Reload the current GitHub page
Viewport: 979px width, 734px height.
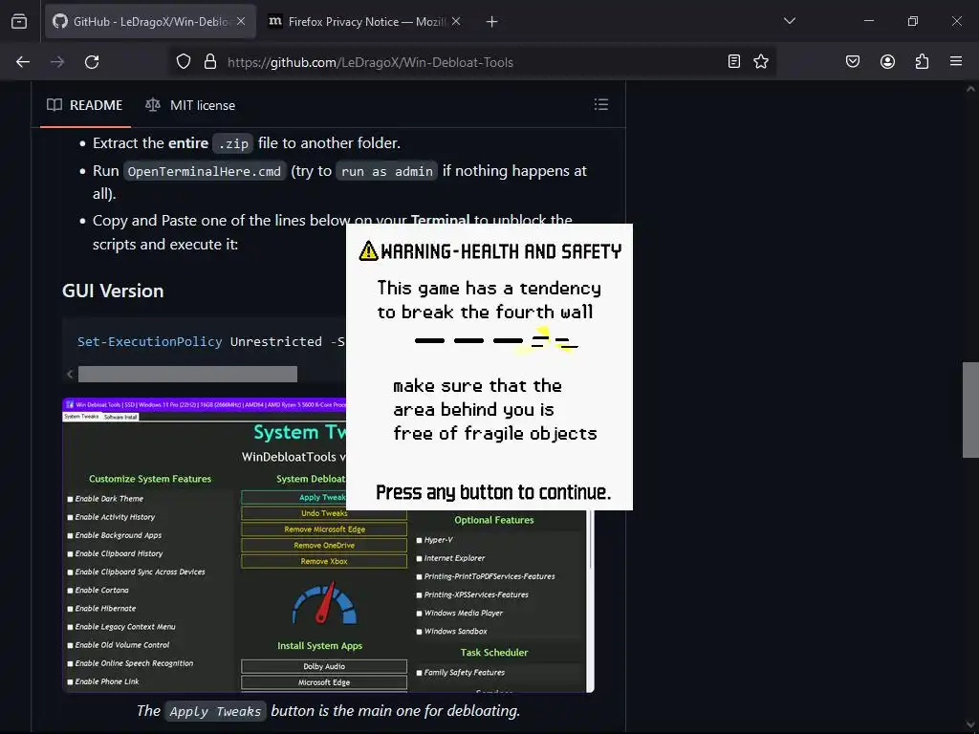[x=92, y=62]
